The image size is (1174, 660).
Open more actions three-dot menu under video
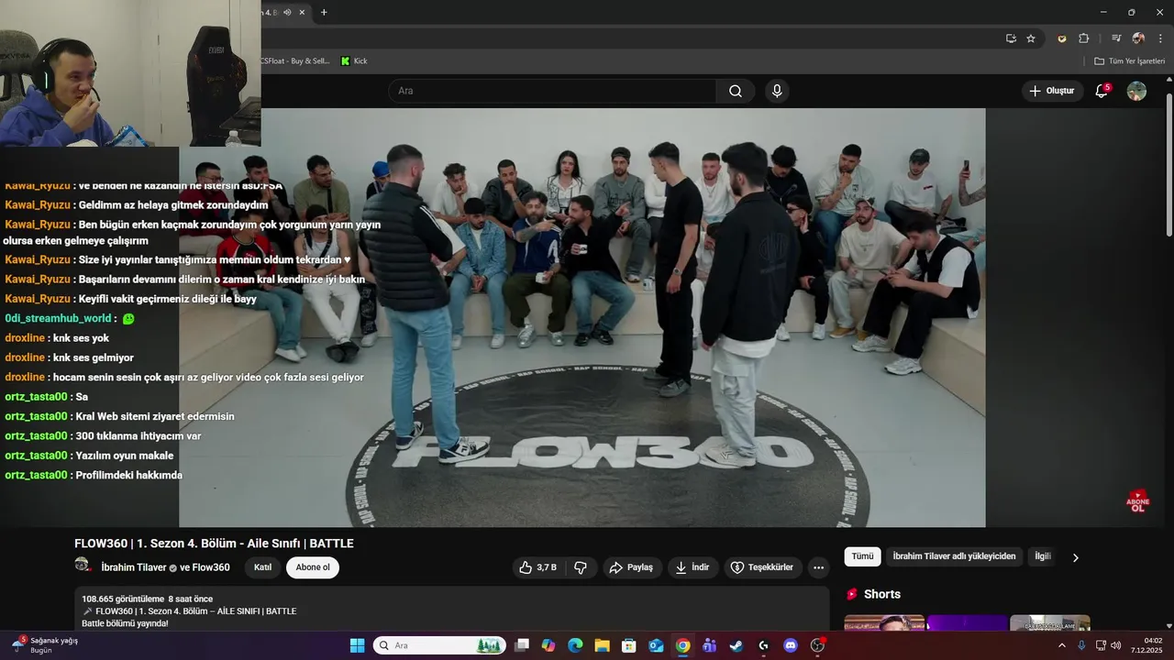pos(818,567)
